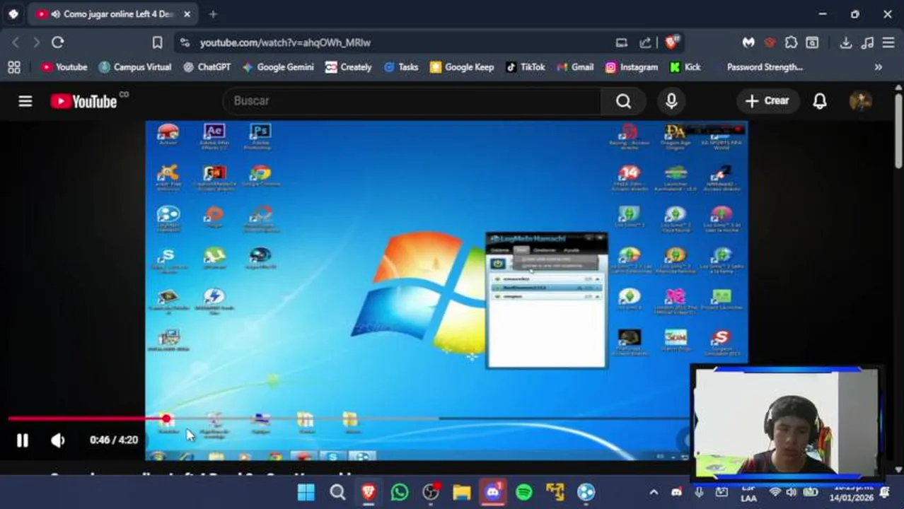Open OBS Studio from the taskbar
The height and width of the screenshot is (509, 904).
431,492
